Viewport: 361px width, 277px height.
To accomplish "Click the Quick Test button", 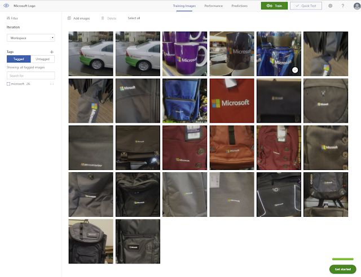I will coord(306,6).
